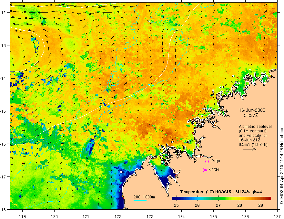Click the longitude axis label 126
The image size is (284, 219).
click(x=245, y=216)
